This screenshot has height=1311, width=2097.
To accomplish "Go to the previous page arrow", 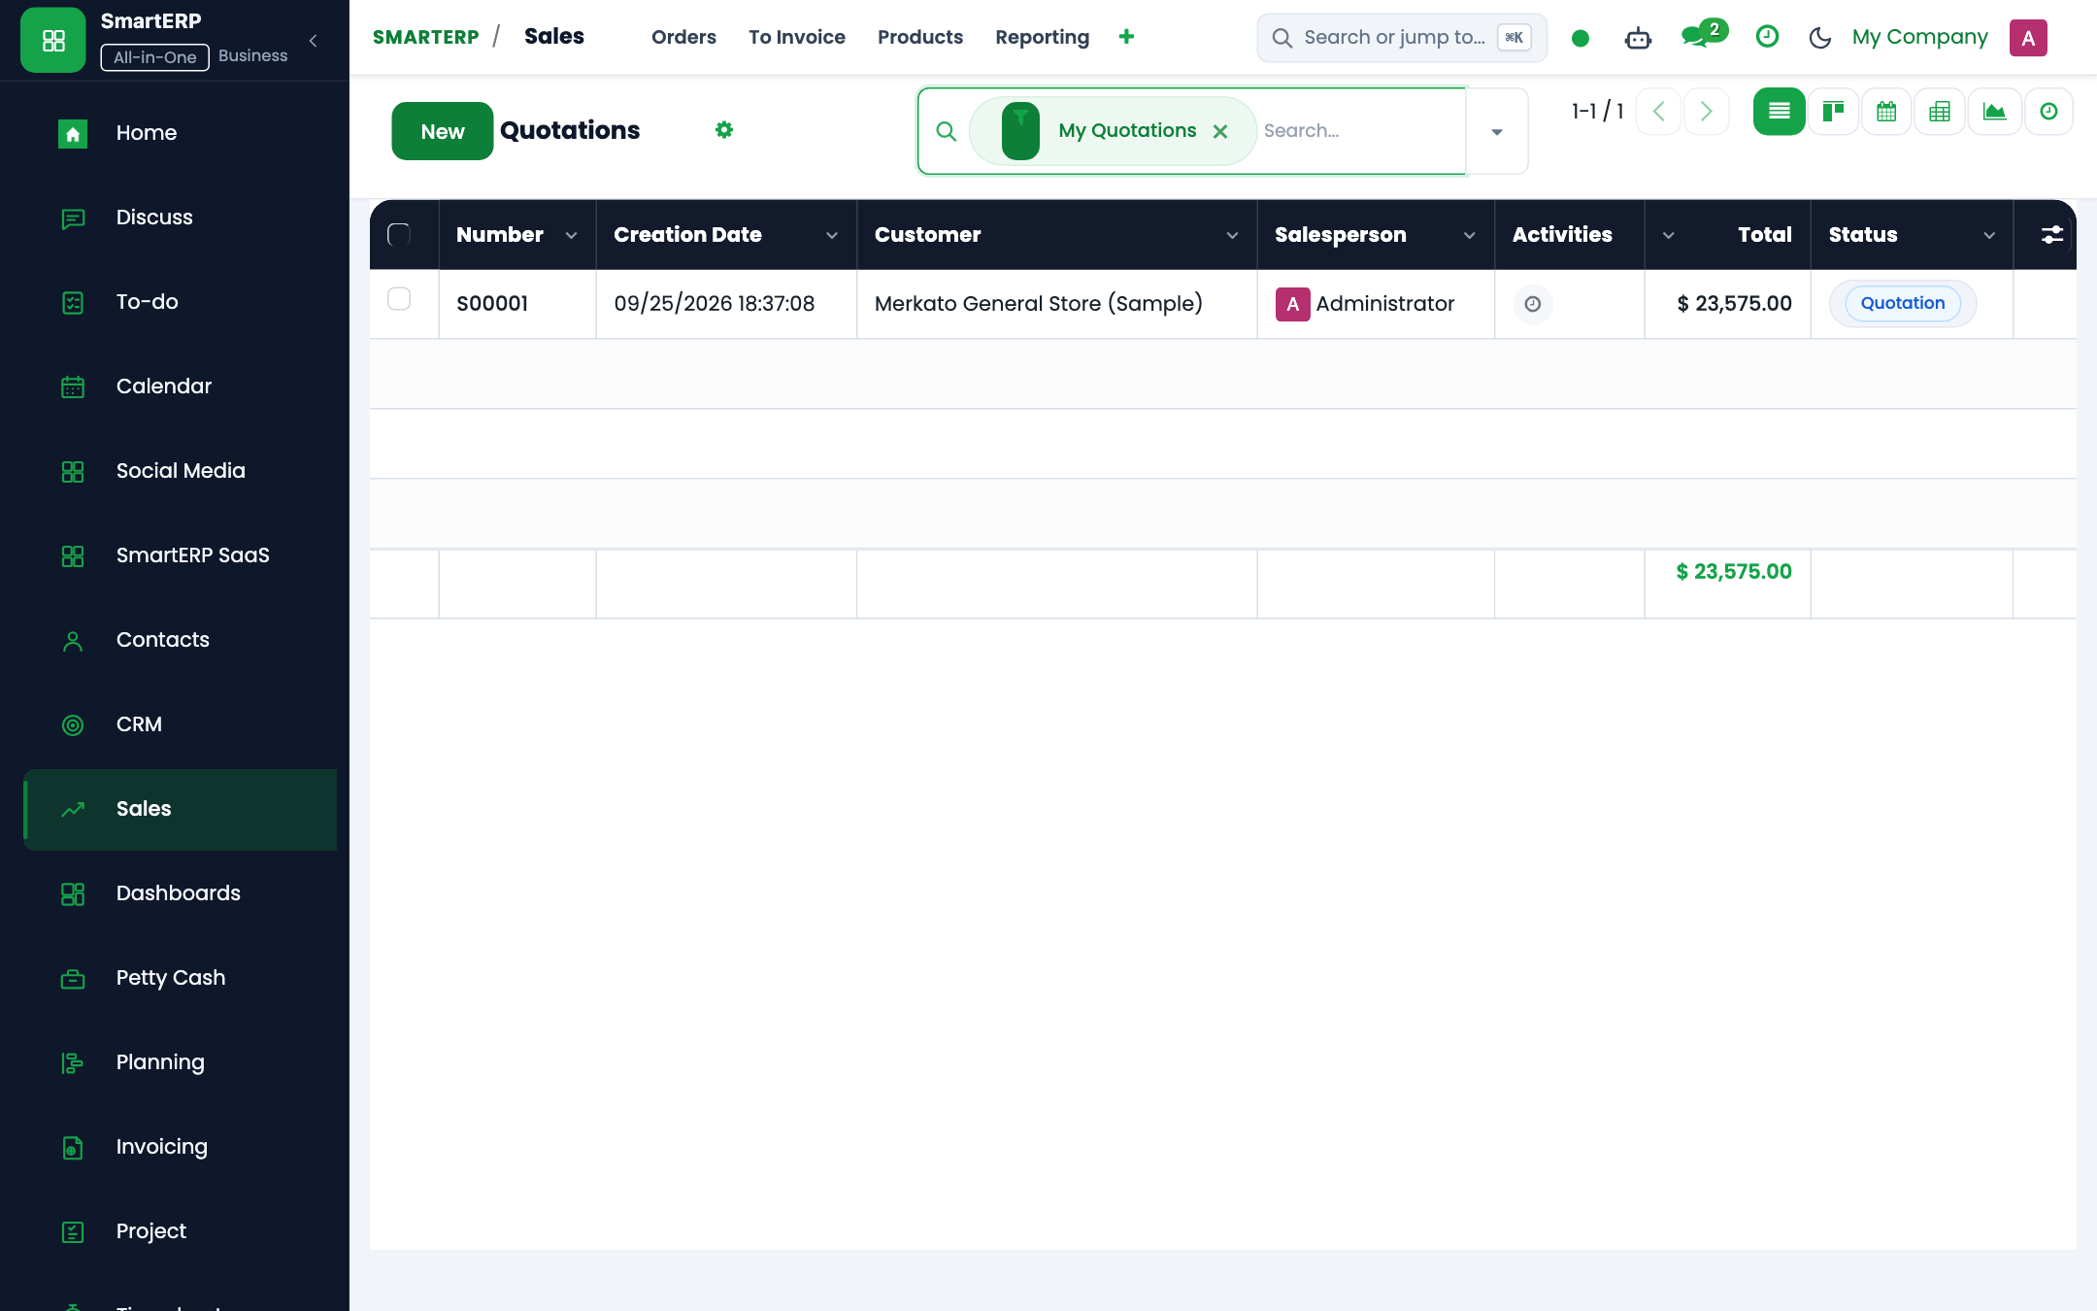I will click(x=1658, y=112).
